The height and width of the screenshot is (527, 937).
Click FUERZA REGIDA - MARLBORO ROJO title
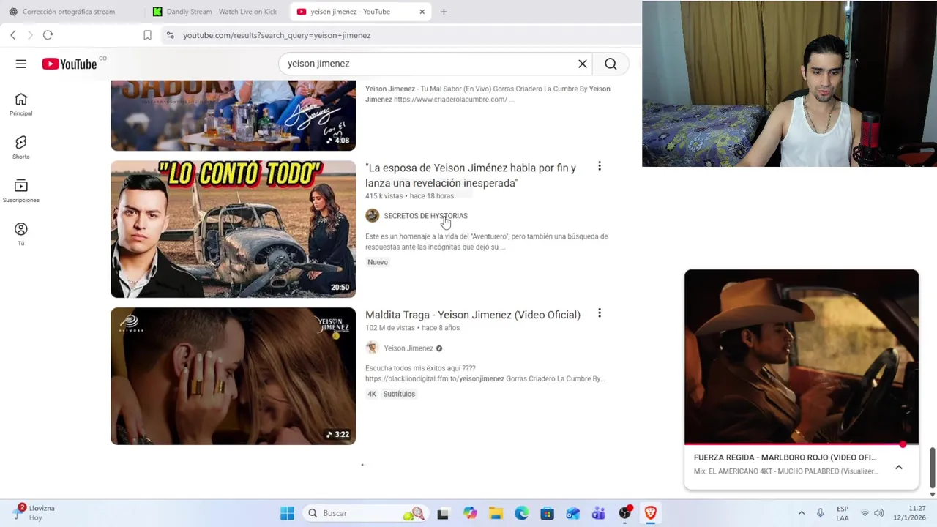(785, 457)
